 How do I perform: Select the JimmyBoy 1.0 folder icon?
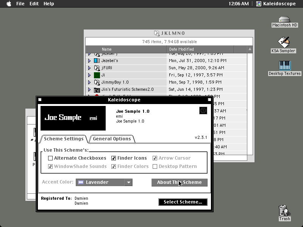click(97, 82)
